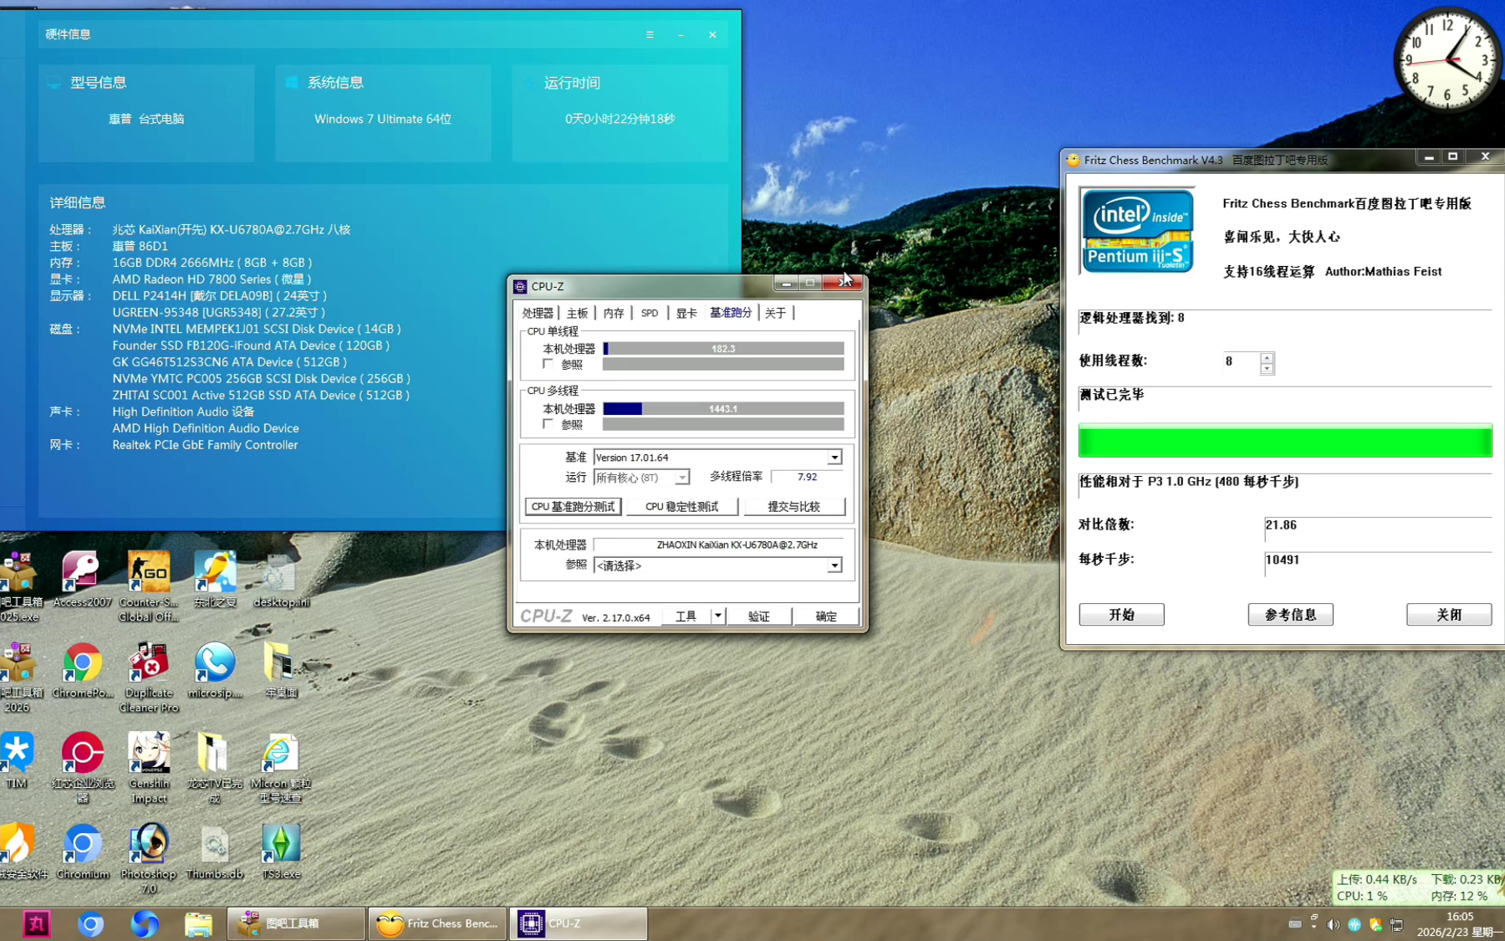
Task: Open Chromium desktop shortcut
Action: [83, 846]
